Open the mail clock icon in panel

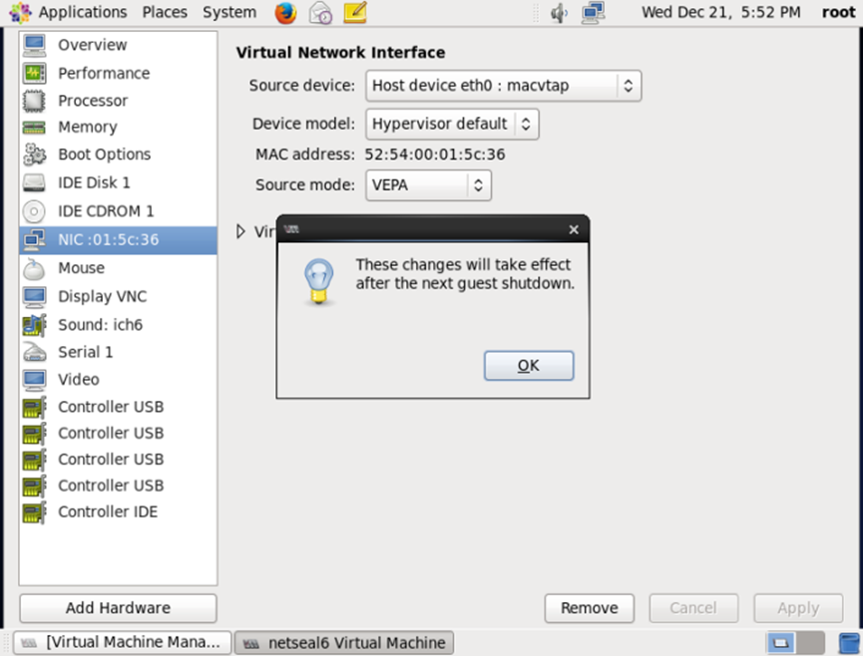tap(320, 13)
